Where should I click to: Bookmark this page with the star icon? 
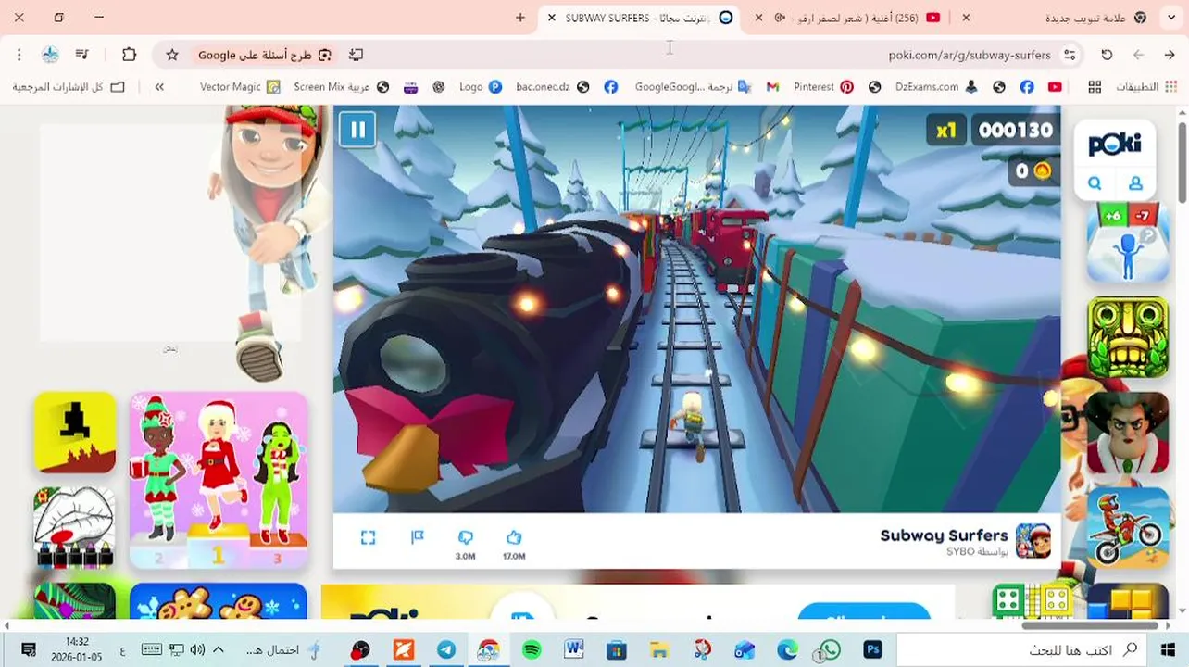point(172,55)
